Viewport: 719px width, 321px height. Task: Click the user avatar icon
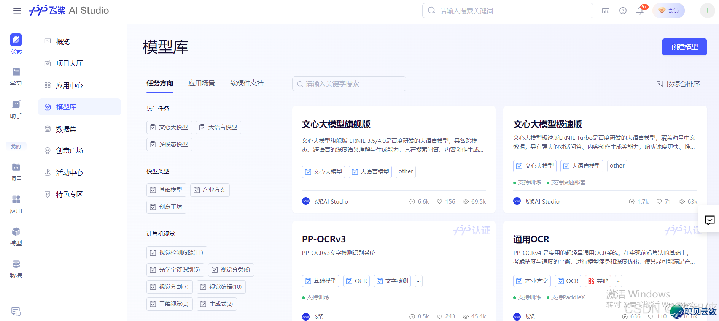tap(707, 11)
